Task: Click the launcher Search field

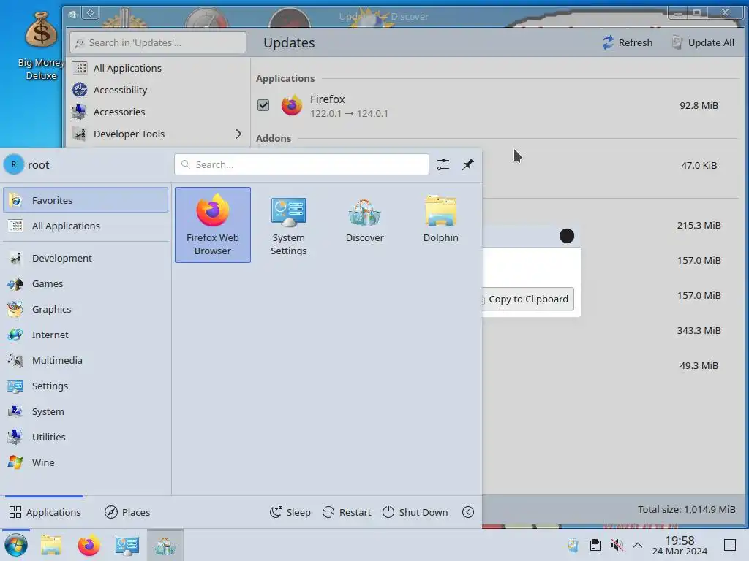Action: 301,164
